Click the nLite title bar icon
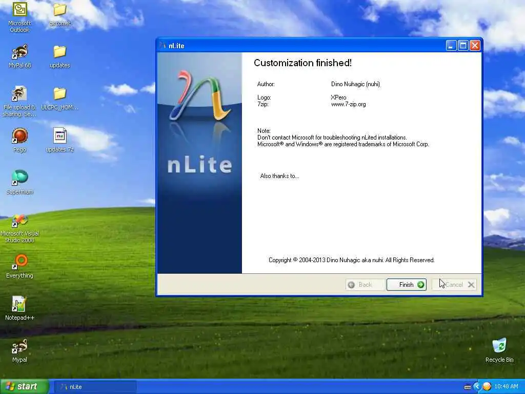The image size is (525, 394). point(163,46)
